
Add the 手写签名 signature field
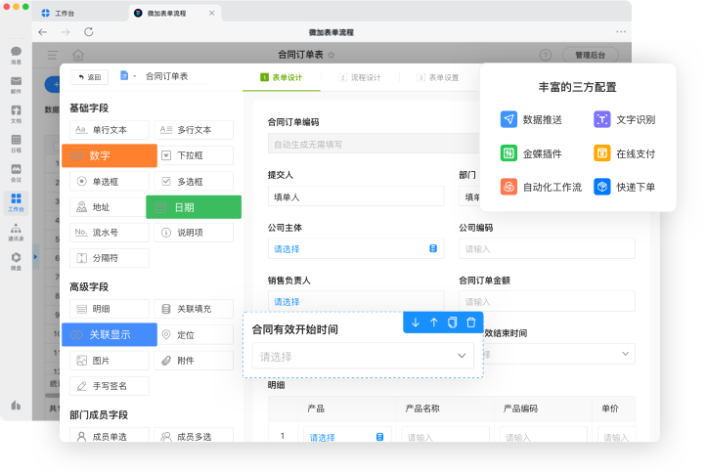pos(110,386)
